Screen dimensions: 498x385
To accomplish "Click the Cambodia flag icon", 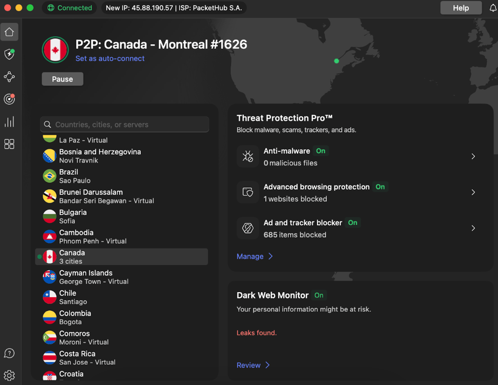I will coord(50,237).
